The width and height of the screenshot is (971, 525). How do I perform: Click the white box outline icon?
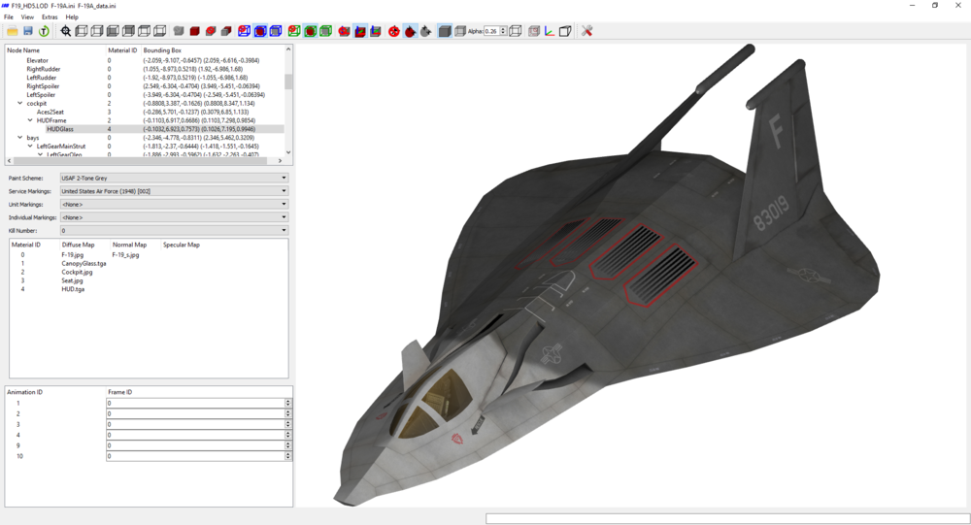coord(565,31)
